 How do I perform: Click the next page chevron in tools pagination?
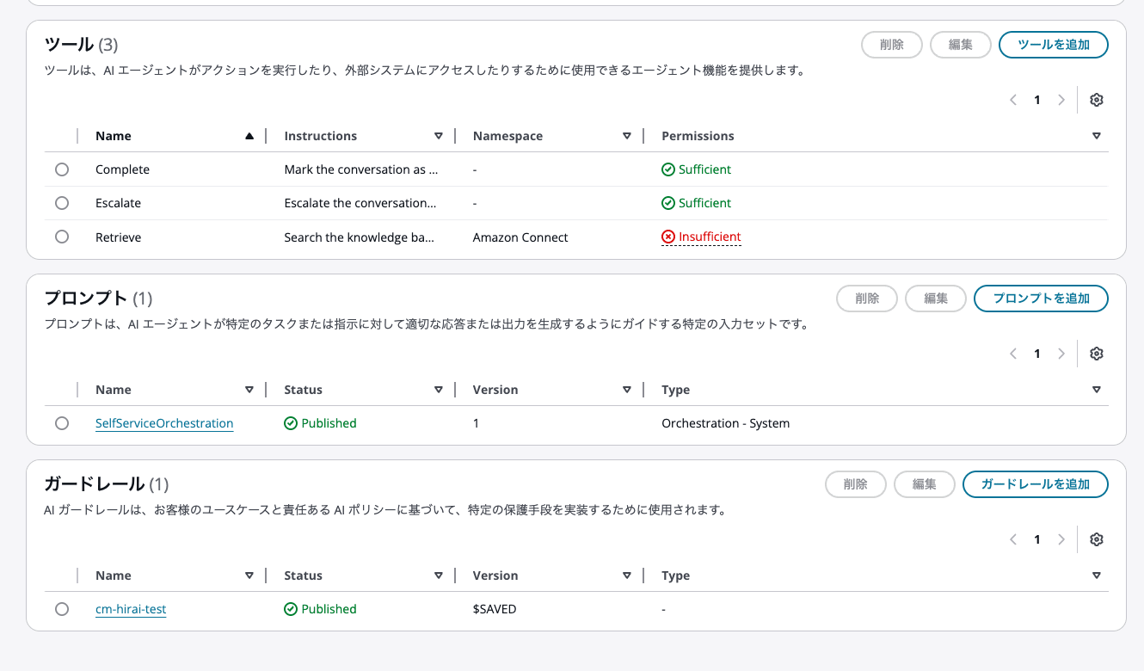point(1061,99)
